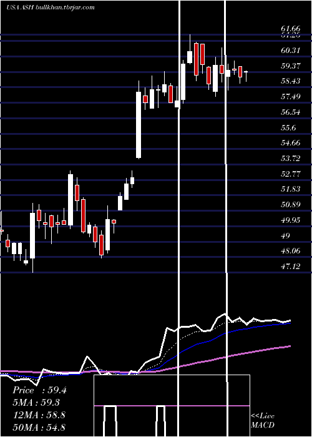Click the 'USA ASH bullkhan.tbrjar.com' header text

click(51, 7)
